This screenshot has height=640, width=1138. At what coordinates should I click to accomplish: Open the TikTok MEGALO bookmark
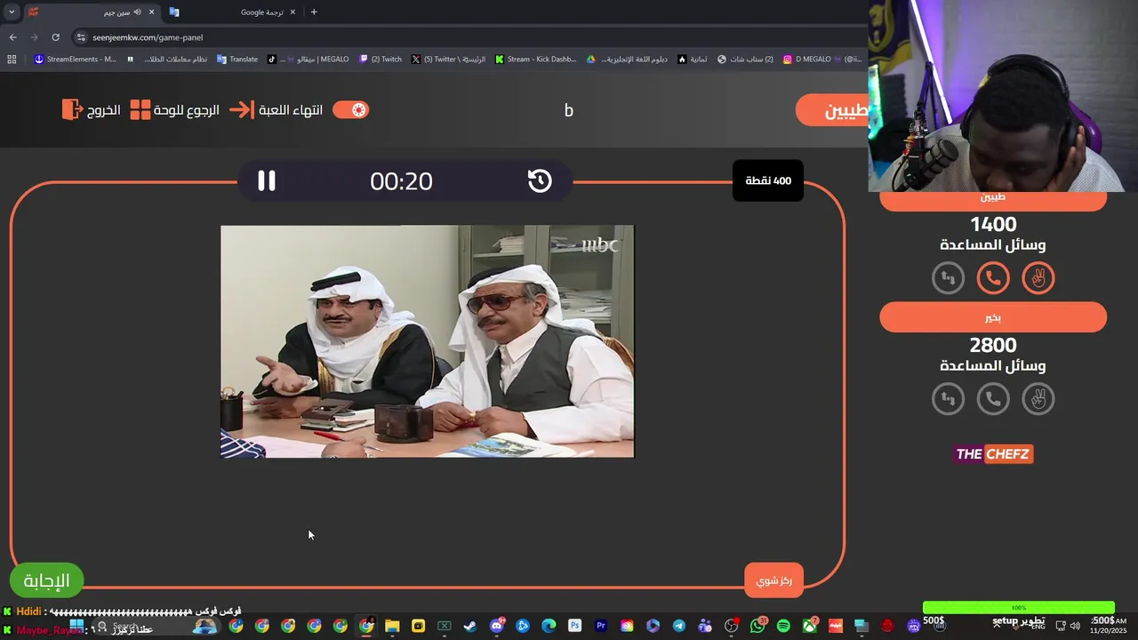point(308,60)
